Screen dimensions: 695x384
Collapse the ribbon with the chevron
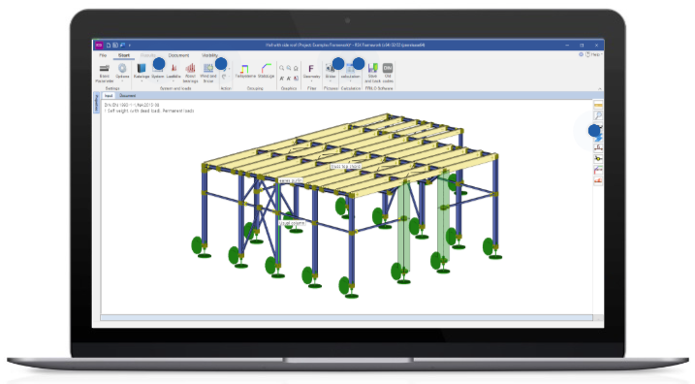point(600,88)
